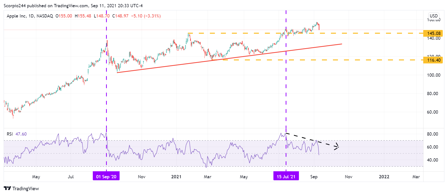Click the Apple Inc symbol title
The width and height of the screenshot is (448, 195).
[x=16, y=16]
